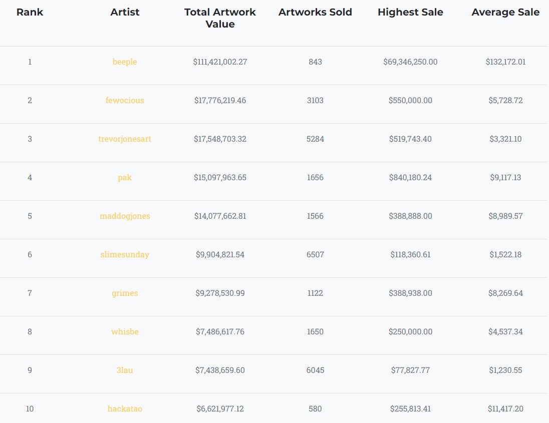This screenshot has width=549, height=423.
Task: Select average sale $3,321.10
Action: point(505,139)
